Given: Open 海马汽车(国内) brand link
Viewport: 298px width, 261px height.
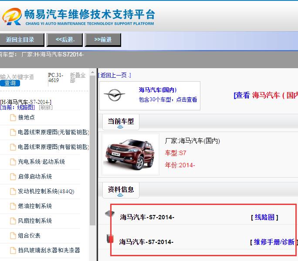Looking at the screenshot, I should point(158,90).
